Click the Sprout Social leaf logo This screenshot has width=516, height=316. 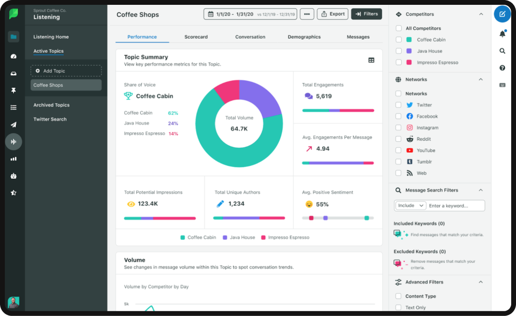14,14
